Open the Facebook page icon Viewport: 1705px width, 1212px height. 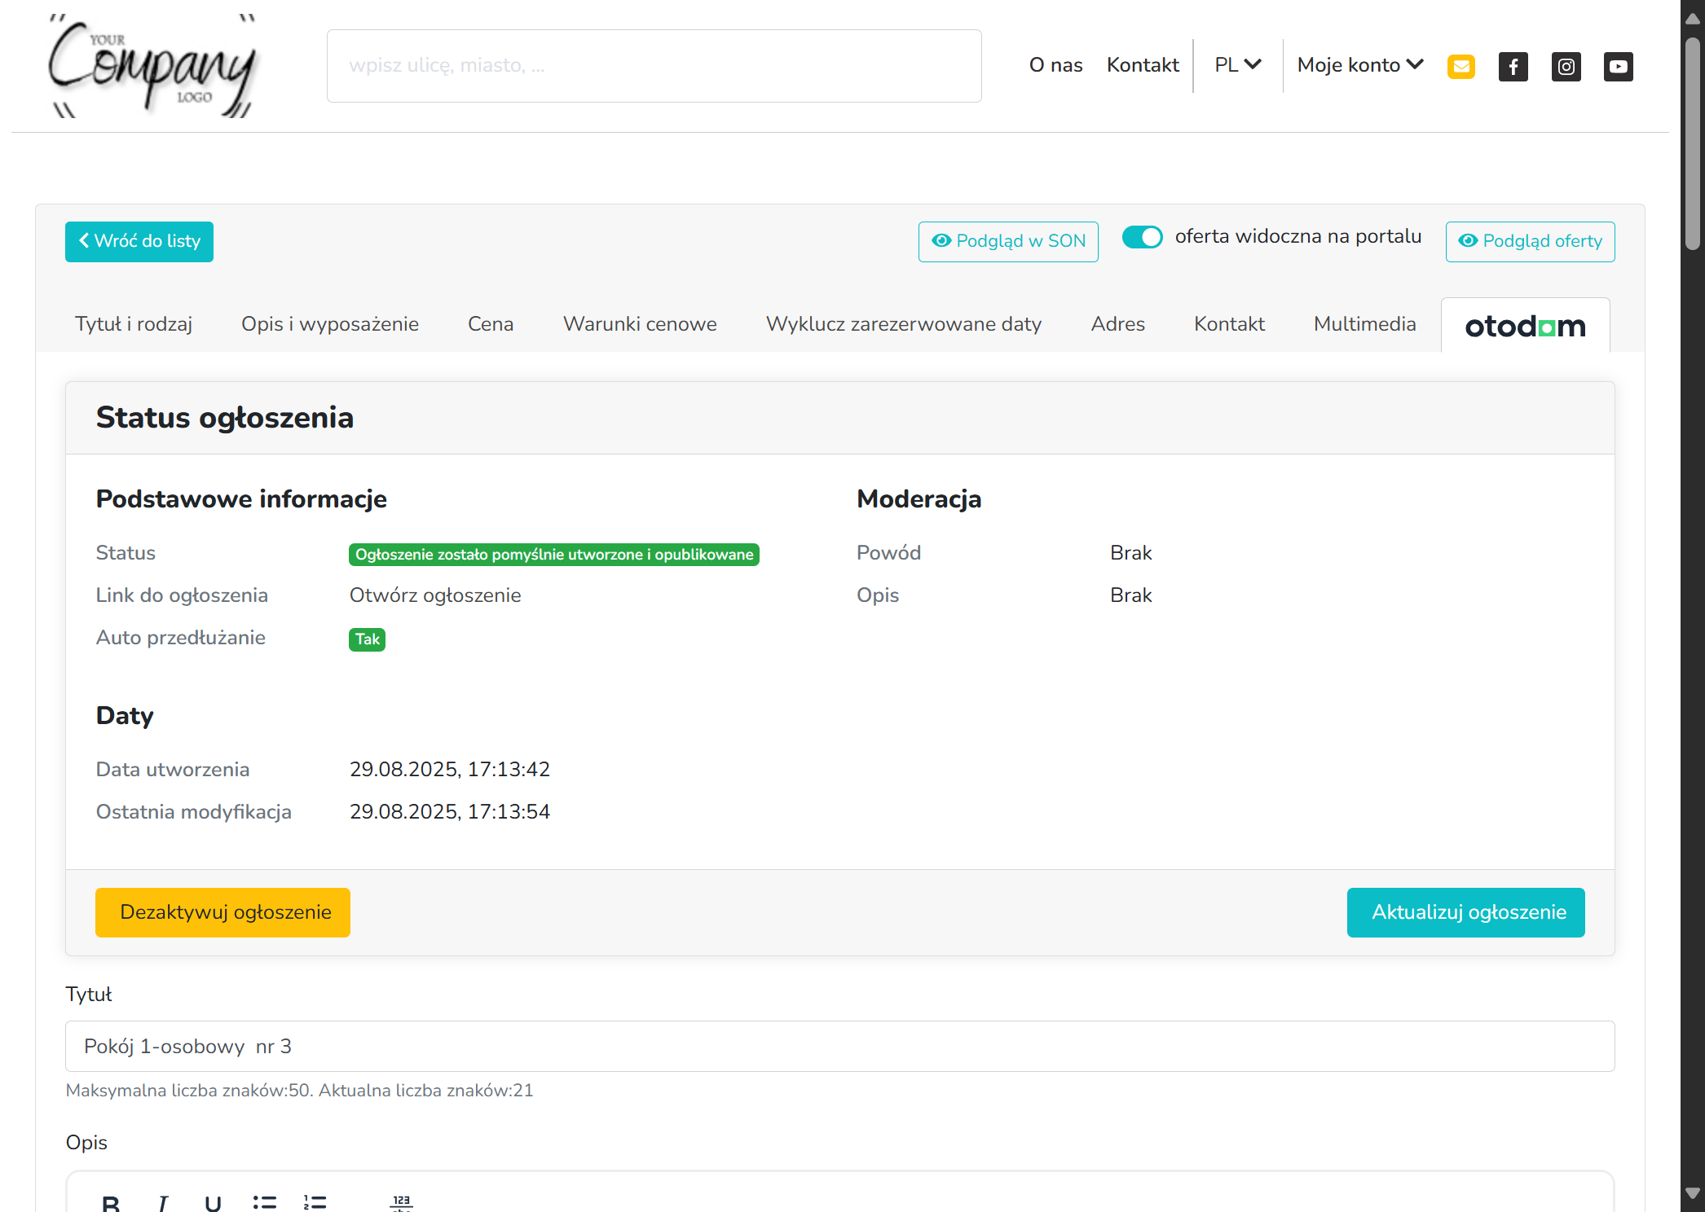1513,66
